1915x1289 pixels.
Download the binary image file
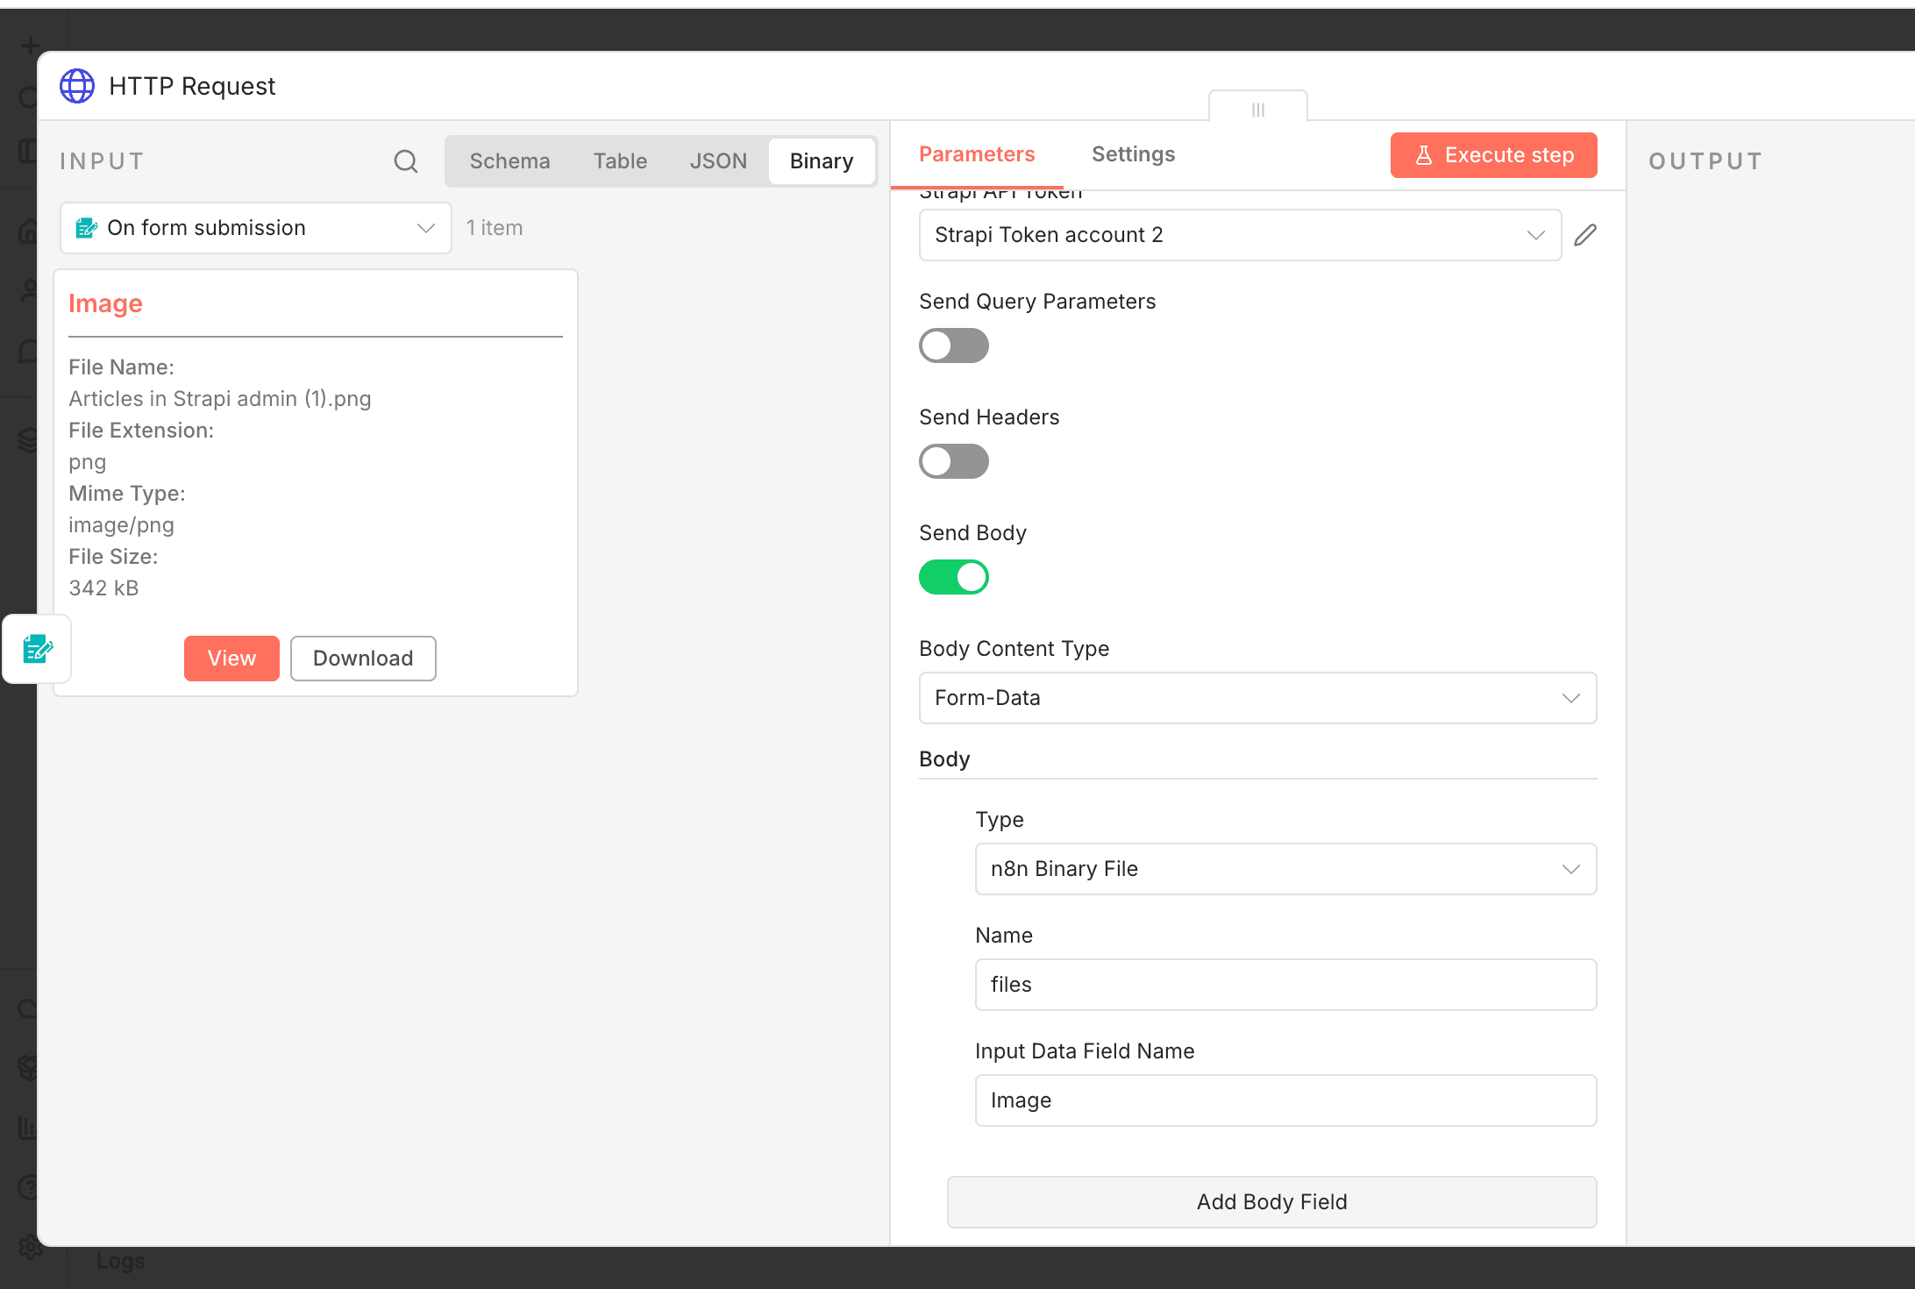363,659
